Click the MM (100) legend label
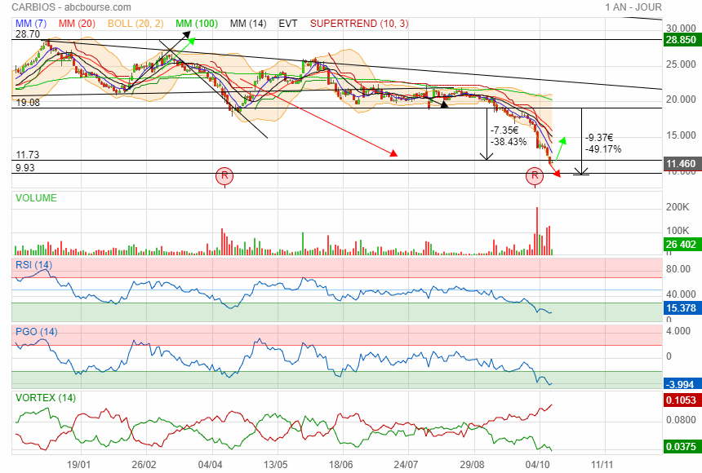Image resolution: width=702 pixels, height=473 pixels. click(197, 24)
